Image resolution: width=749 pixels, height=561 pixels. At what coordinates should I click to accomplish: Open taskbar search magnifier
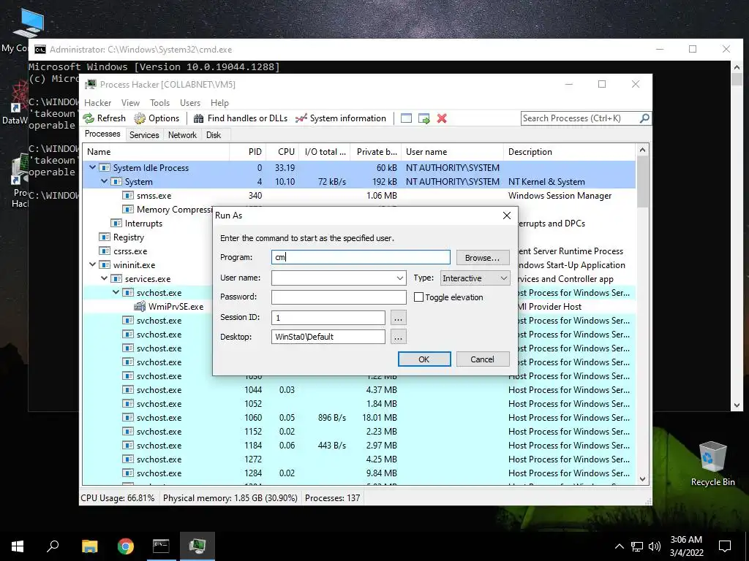coord(53,546)
